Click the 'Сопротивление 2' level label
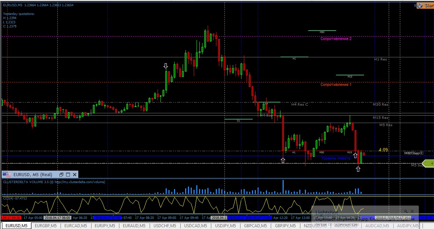 336,39
